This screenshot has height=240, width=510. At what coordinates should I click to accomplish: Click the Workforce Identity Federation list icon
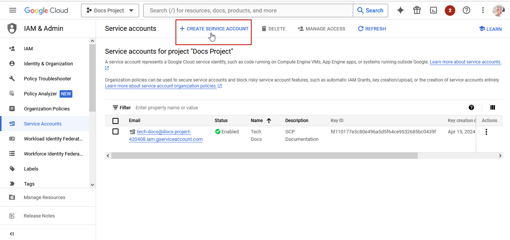(x=12, y=154)
